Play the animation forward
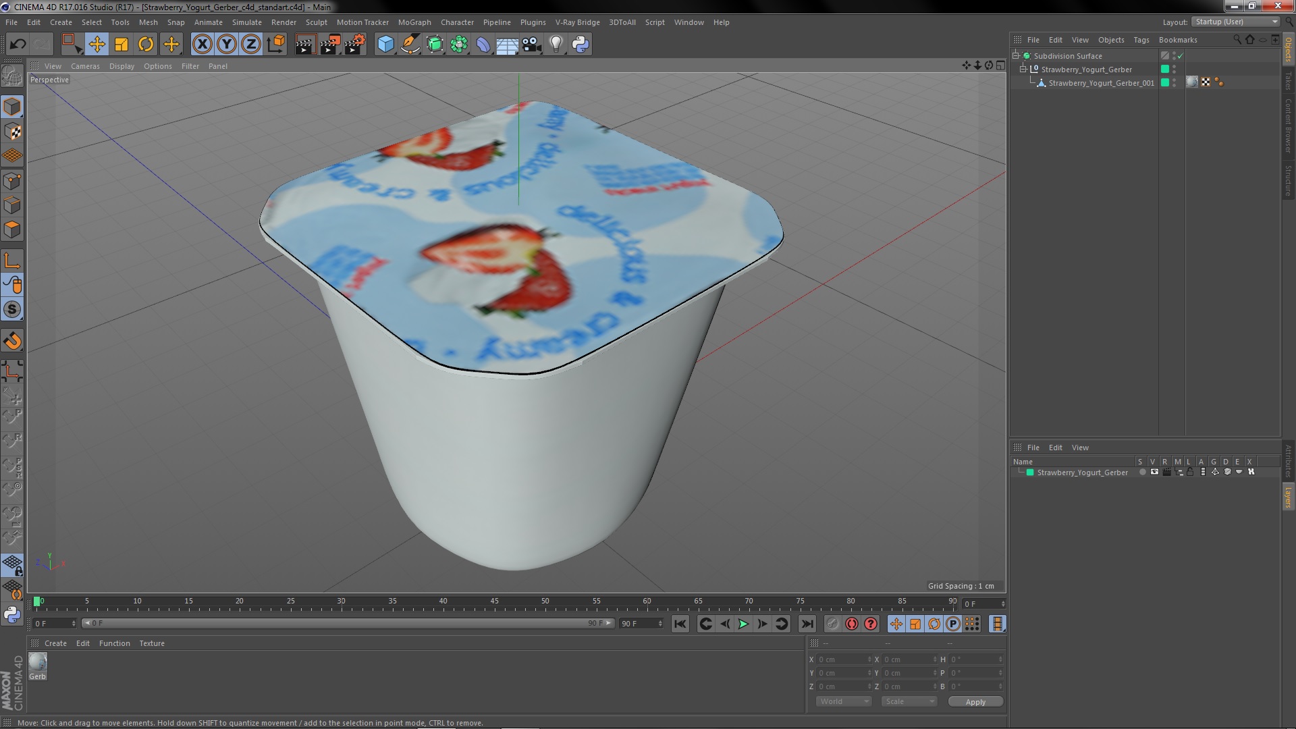The image size is (1296, 729). (x=743, y=624)
